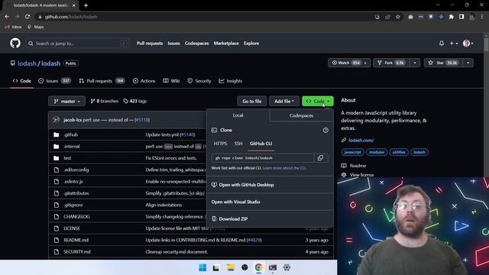Collapse the green Code dropdown
The height and width of the screenshot is (275, 489).
(x=318, y=101)
